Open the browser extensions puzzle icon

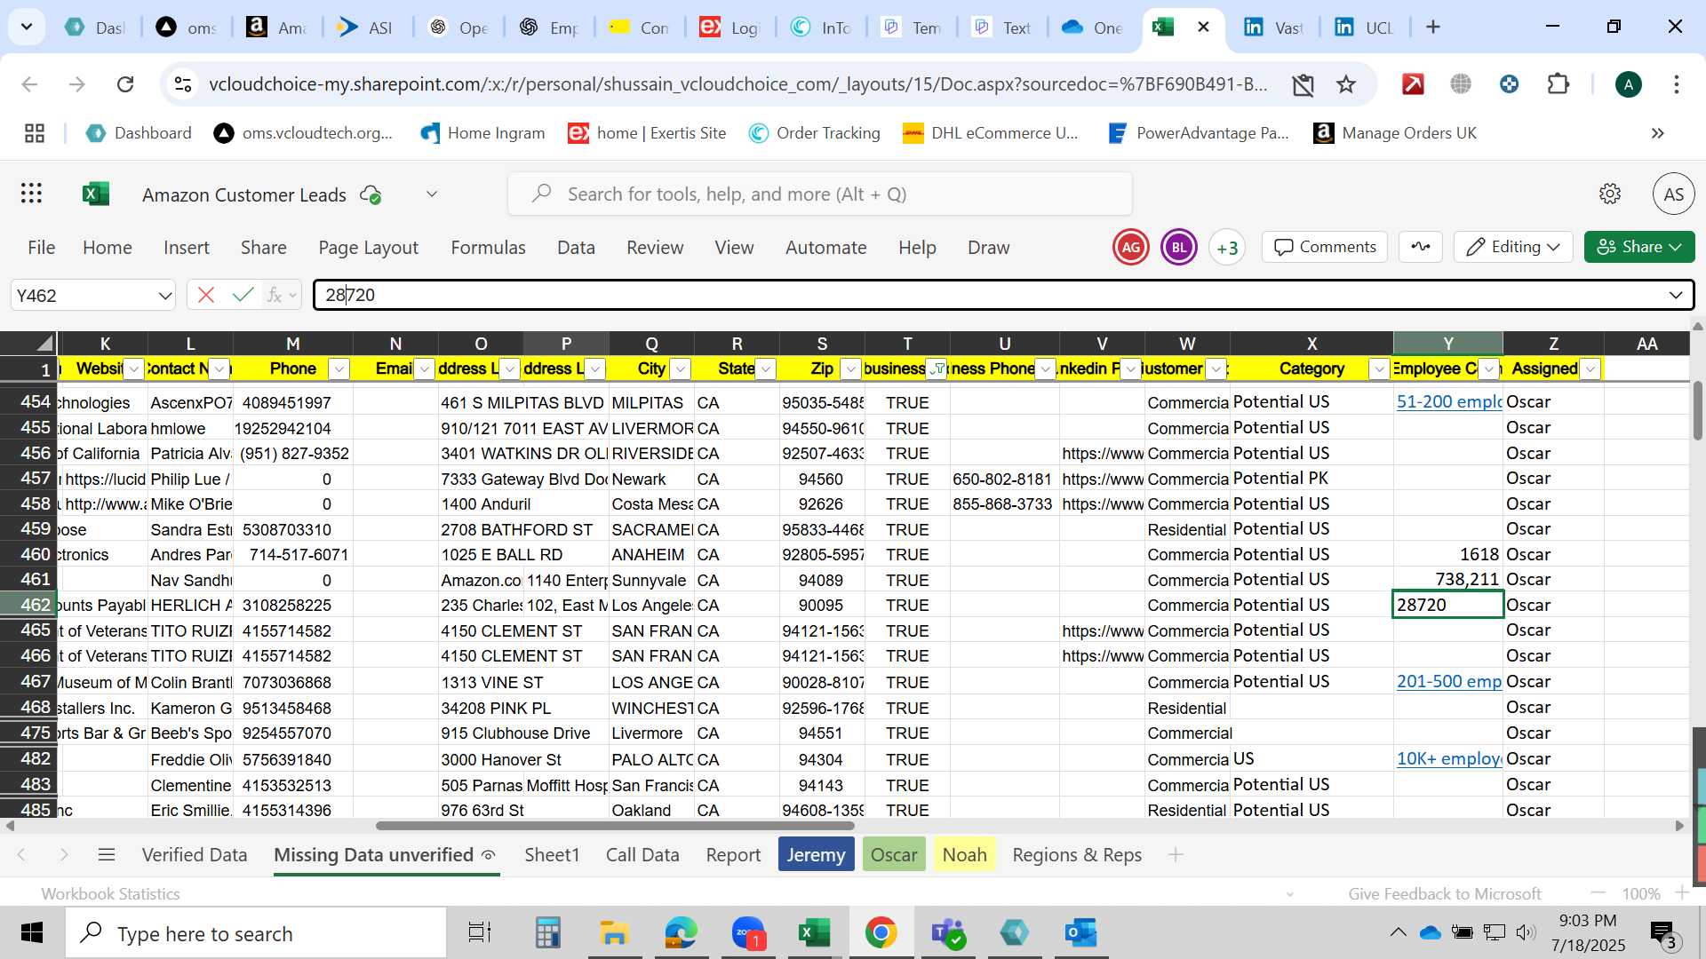coord(1559,84)
